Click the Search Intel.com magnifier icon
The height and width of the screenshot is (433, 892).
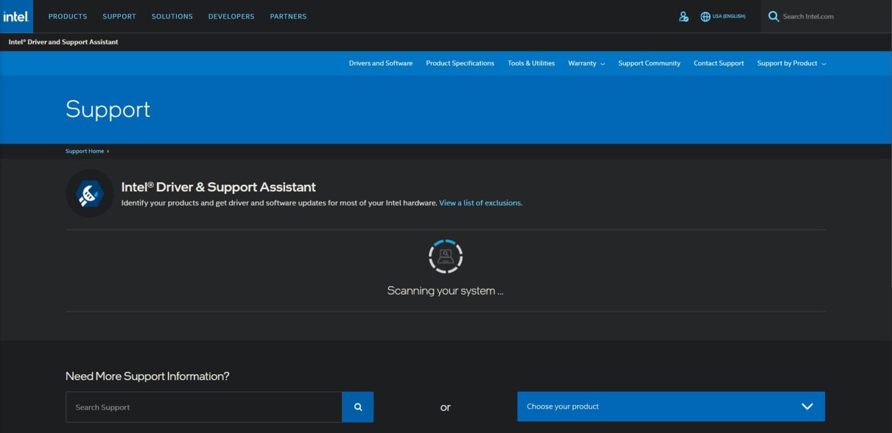[x=774, y=16]
